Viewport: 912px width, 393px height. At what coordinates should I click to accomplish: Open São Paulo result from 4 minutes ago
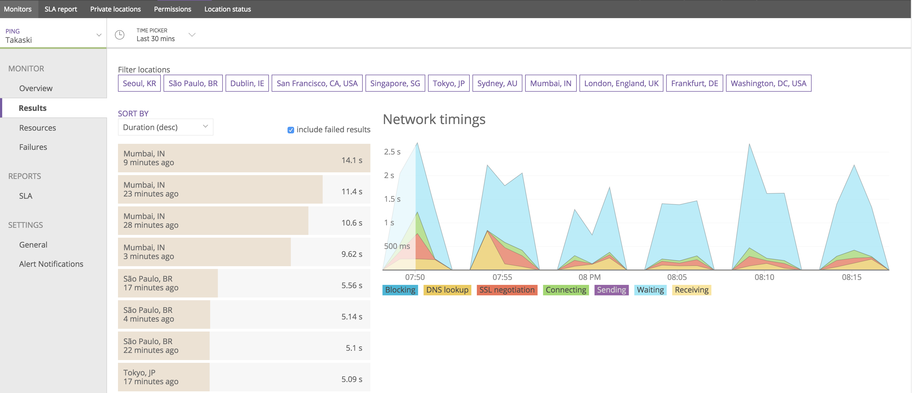[244, 315]
